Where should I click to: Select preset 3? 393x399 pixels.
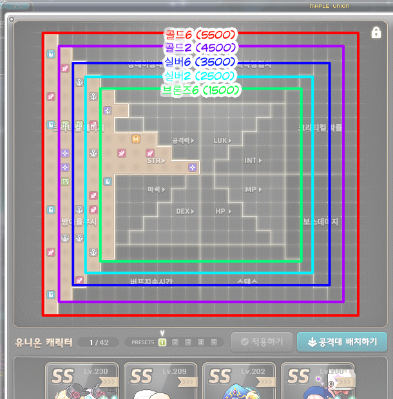tap(188, 342)
